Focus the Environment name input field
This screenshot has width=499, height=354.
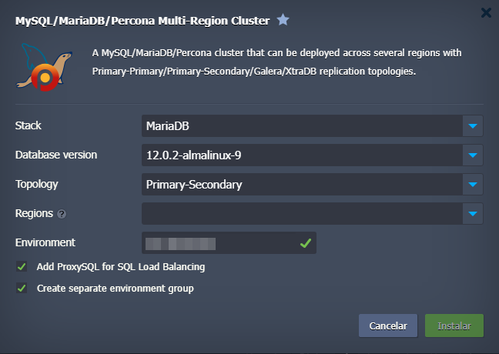pos(219,243)
